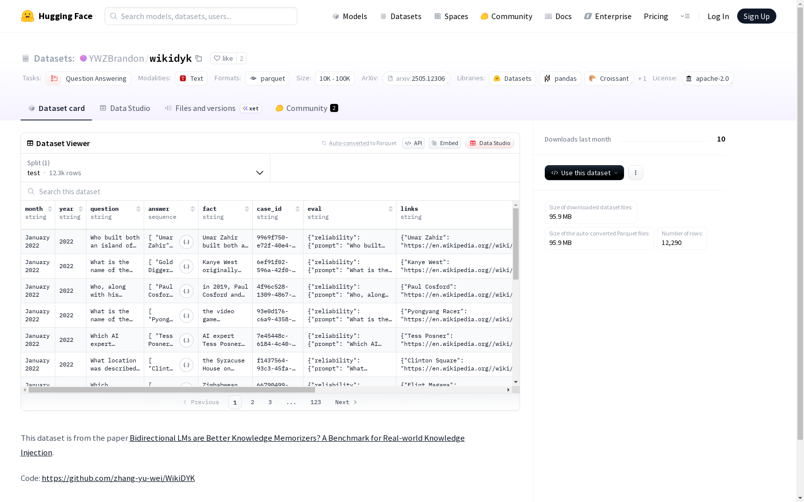The width and height of the screenshot is (804, 502).
Task: Click the 10K - 100K size tag
Action: 335,78
